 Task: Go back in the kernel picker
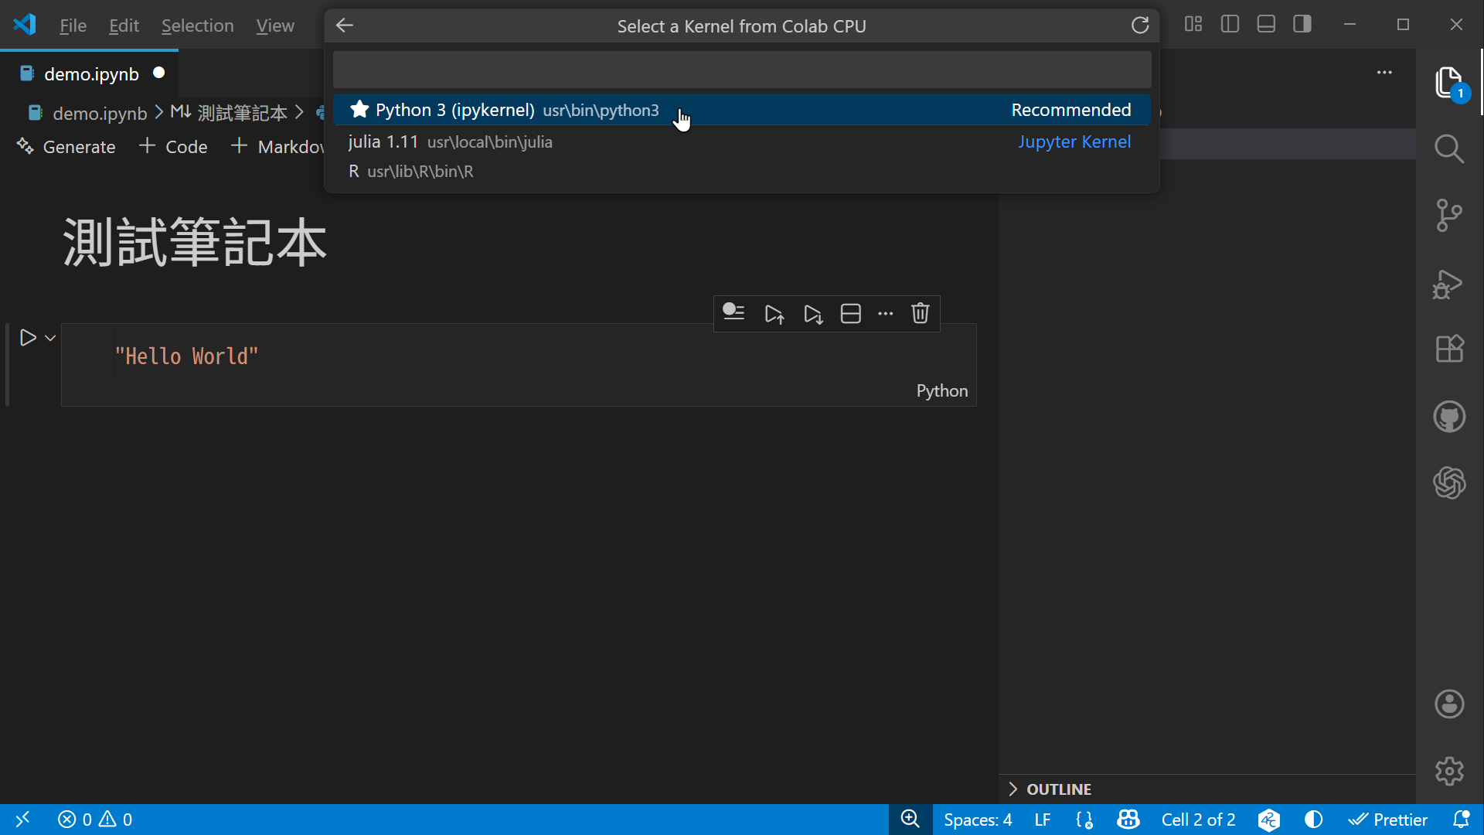[345, 26]
